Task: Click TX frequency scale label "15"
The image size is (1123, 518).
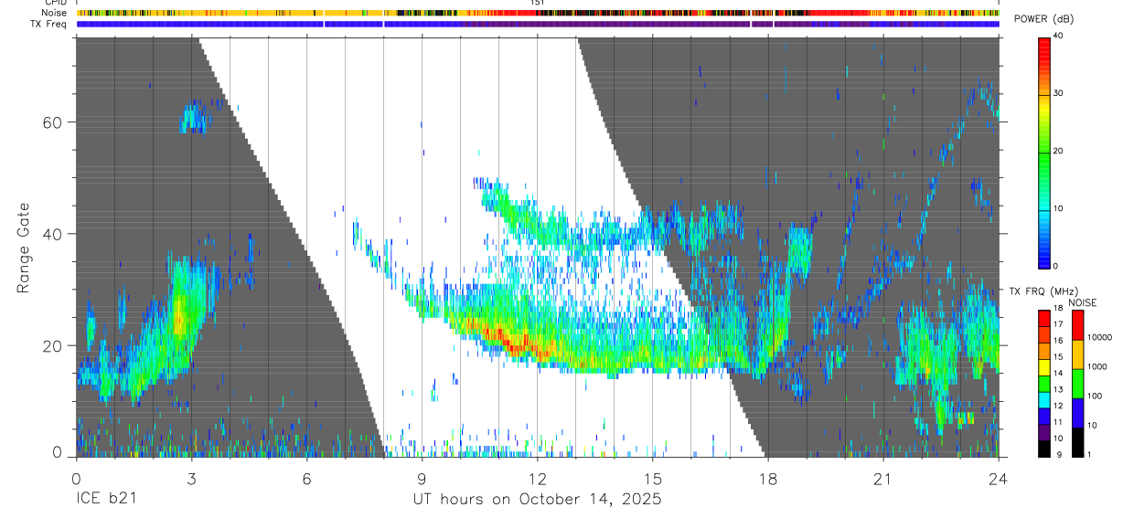Action: click(1059, 358)
